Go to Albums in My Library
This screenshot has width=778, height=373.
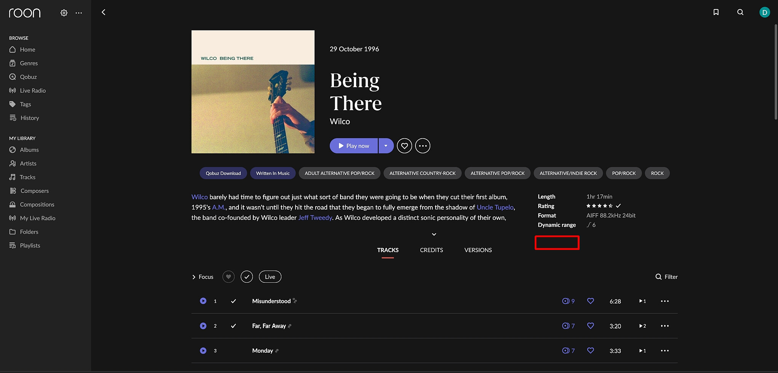pos(29,150)
